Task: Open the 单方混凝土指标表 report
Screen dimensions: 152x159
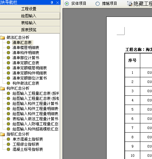Action: coord(28,139)
